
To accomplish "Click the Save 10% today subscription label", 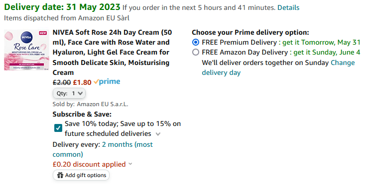I will point(123,128).
